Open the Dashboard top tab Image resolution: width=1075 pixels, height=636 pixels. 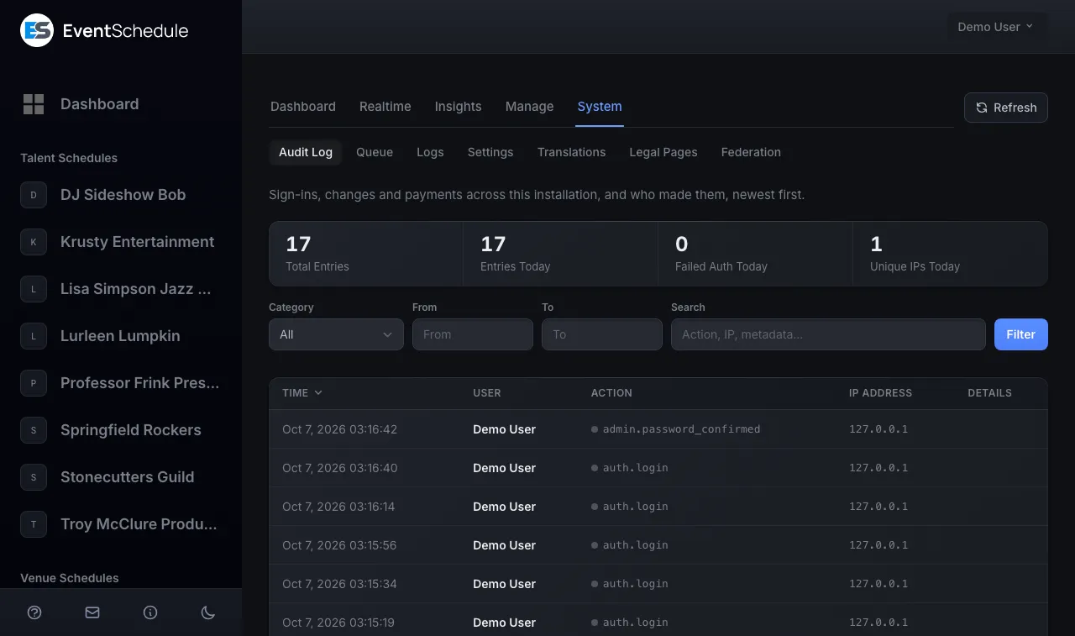[x=303, y=107]
